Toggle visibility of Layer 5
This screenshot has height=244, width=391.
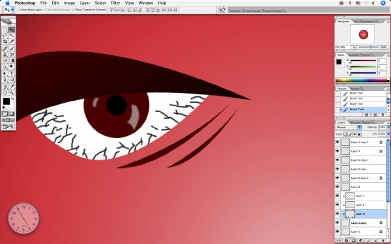(338, 232)
